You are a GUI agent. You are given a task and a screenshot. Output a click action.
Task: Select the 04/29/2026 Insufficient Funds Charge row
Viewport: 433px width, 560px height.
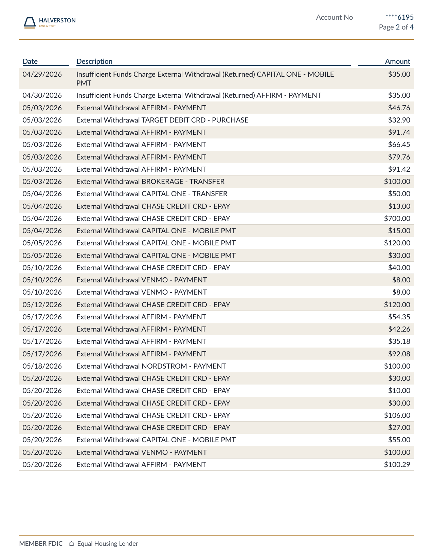coord(216,79)
